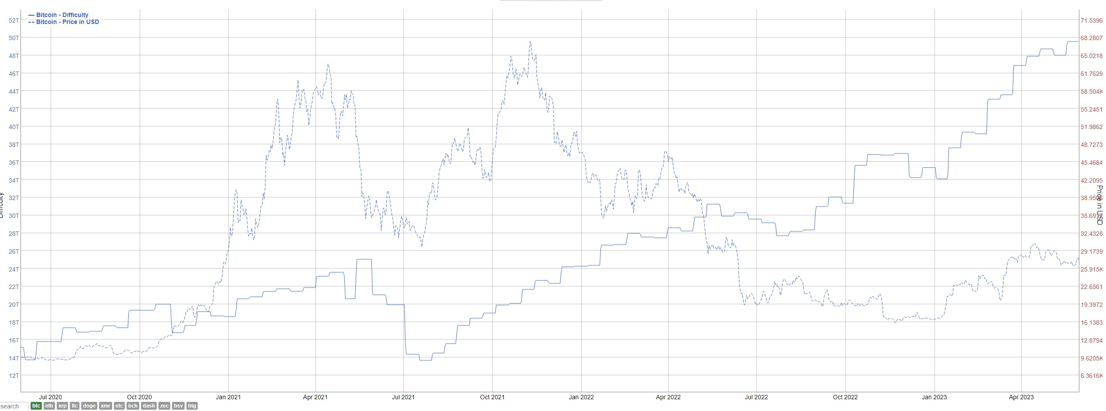
Task: Click the 68.2807 price axis label
Action: point(1091,38)
